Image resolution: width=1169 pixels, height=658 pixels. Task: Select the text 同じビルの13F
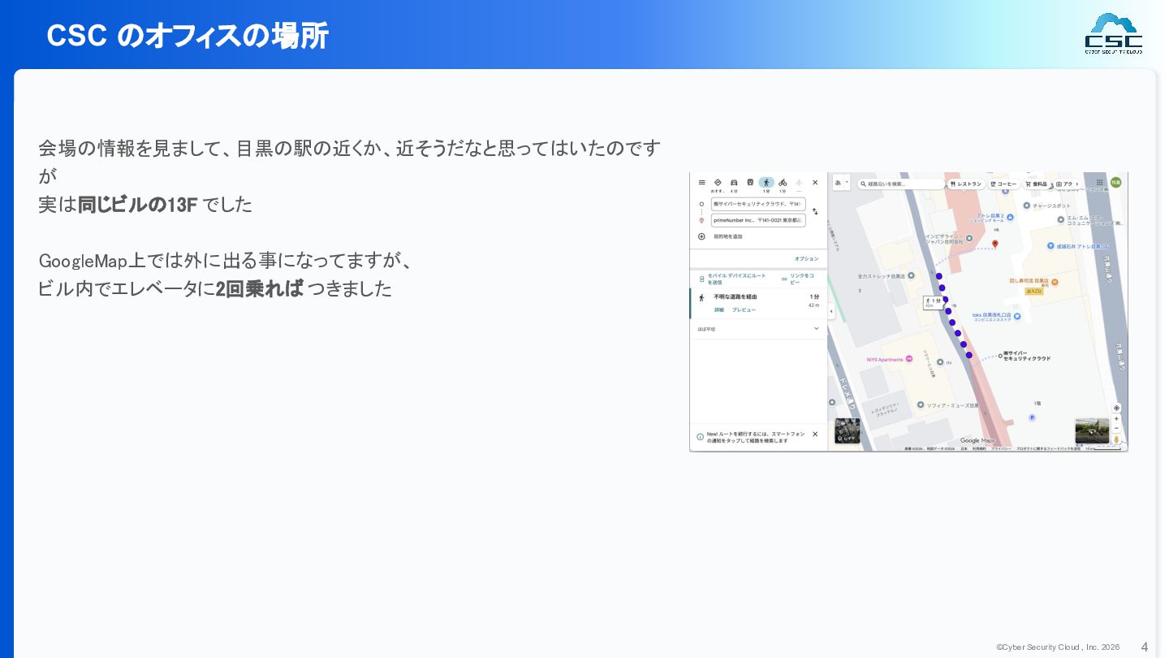[138, 205]
